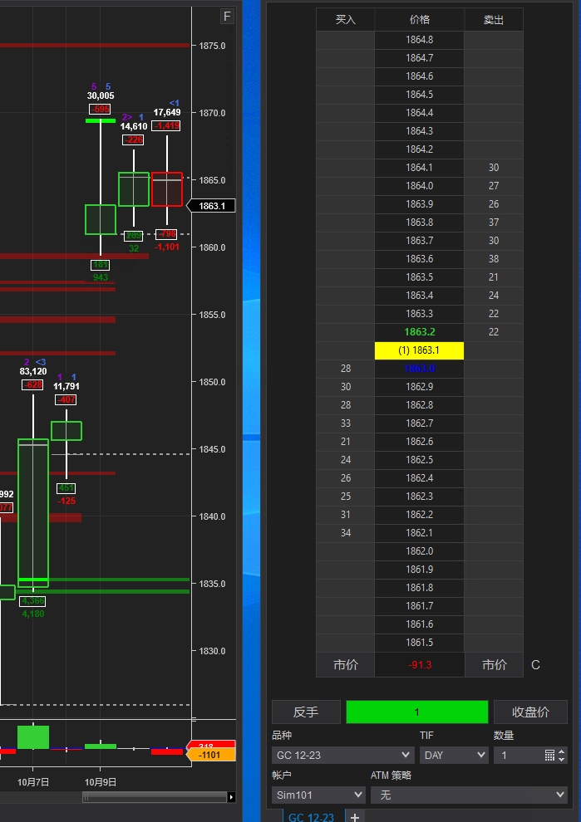Click the 10月7日 date label on chart
581x822 pixels.
[x=33, y=782]
